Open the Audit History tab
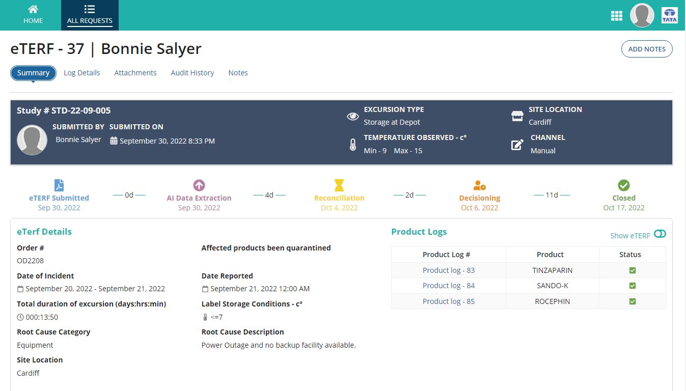 [x=192, y=73]
